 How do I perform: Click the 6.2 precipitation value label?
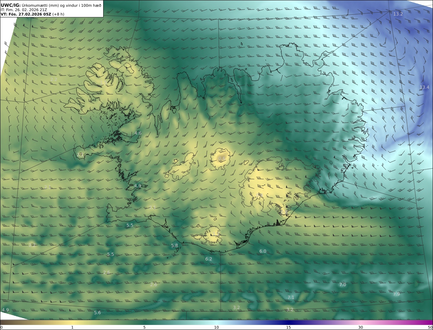209,259
